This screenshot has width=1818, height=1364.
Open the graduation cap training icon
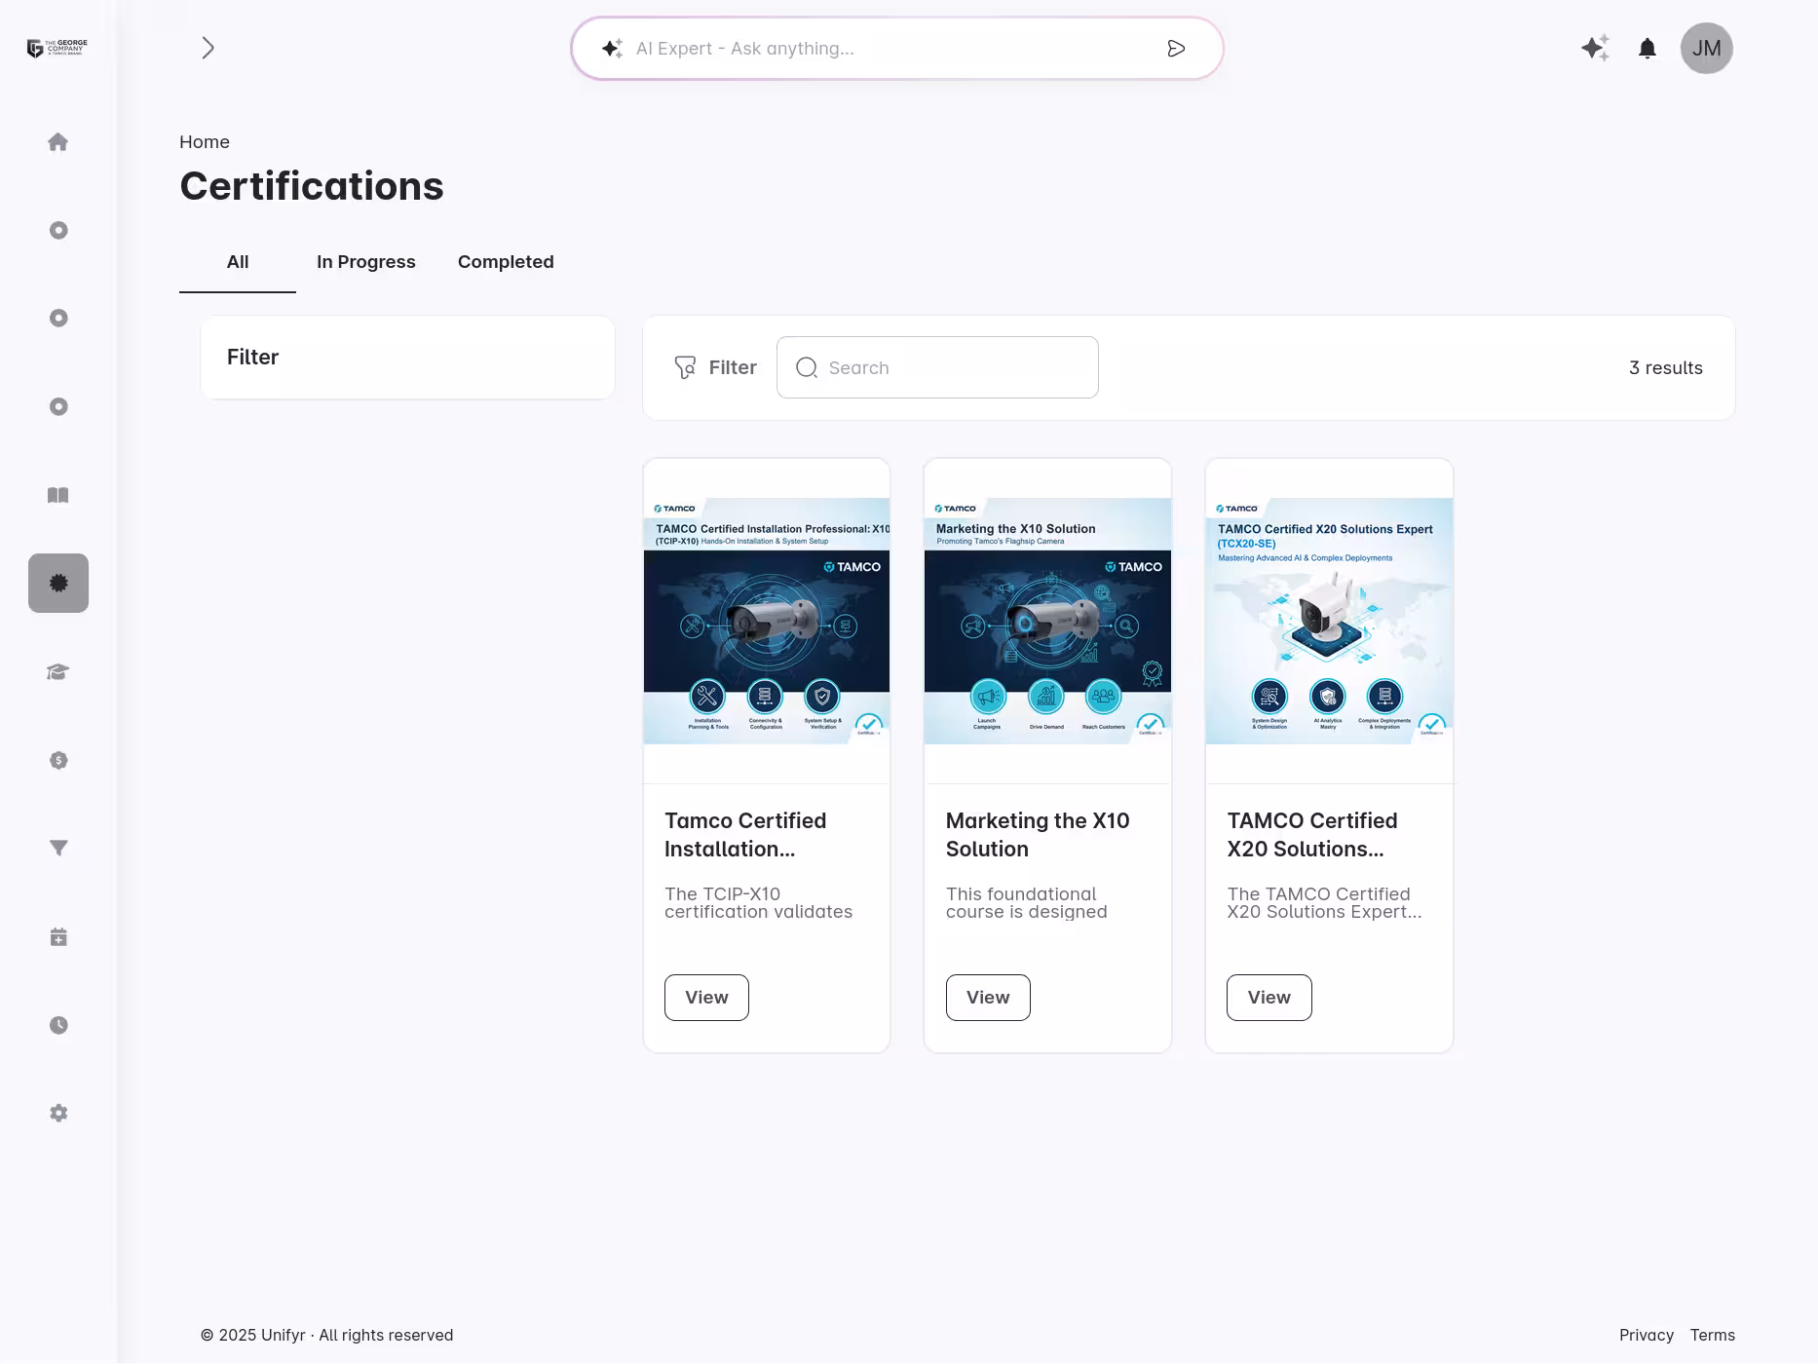click(x=57, y=672)
